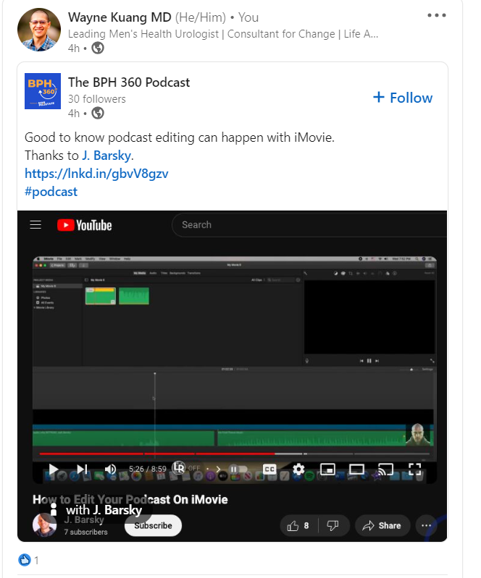Click the 7 subscribers text
This screenshot has width=481, height=578.
pos(85,532)
